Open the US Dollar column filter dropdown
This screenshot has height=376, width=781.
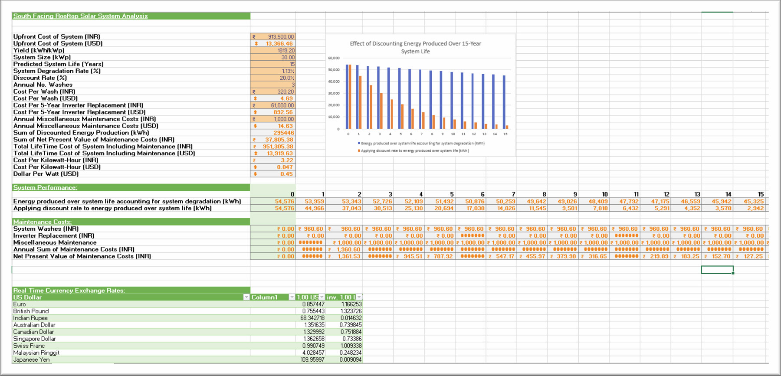tap(246, 298)
